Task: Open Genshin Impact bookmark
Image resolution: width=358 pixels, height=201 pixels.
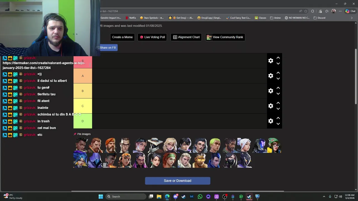Action: pos(110,18)
